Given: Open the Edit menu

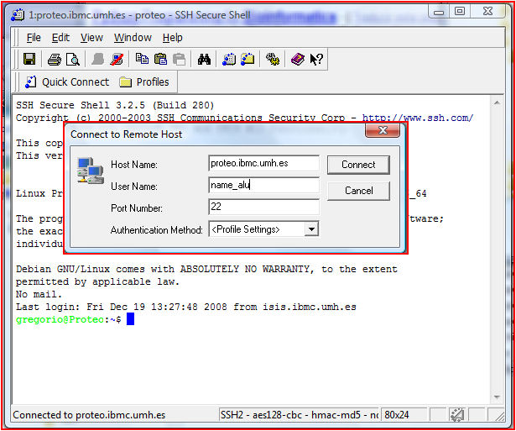Looking at the screenshot, I should (61, 38).
